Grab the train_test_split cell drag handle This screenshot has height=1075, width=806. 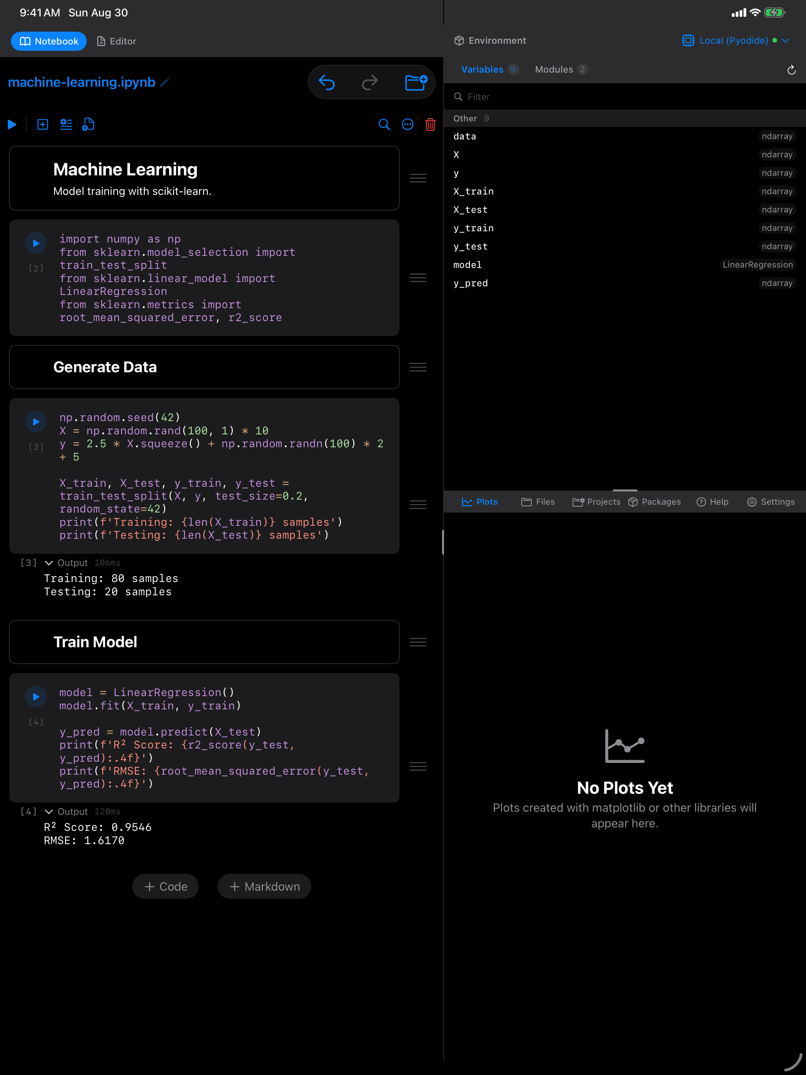coord(418,504)
